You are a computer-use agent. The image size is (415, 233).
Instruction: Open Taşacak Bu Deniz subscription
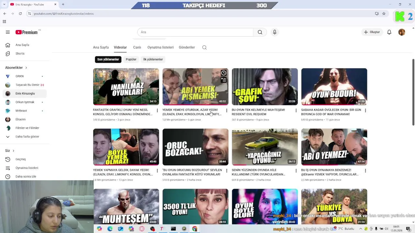coord(25,85)
